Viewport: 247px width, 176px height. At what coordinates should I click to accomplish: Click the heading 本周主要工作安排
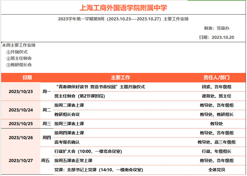click(19, 45)
